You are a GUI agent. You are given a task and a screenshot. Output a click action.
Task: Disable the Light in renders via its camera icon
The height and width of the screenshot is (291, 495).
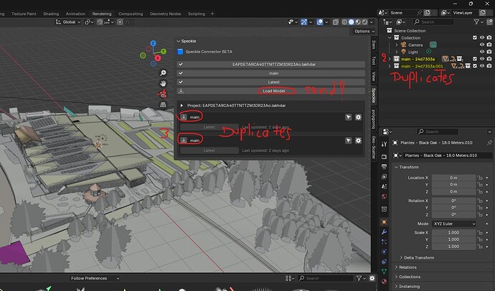pyautogui.click(x=489, y=52)
